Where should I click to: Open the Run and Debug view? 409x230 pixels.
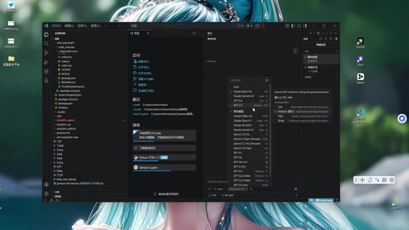pyautogui.click(x=47, y=63)
